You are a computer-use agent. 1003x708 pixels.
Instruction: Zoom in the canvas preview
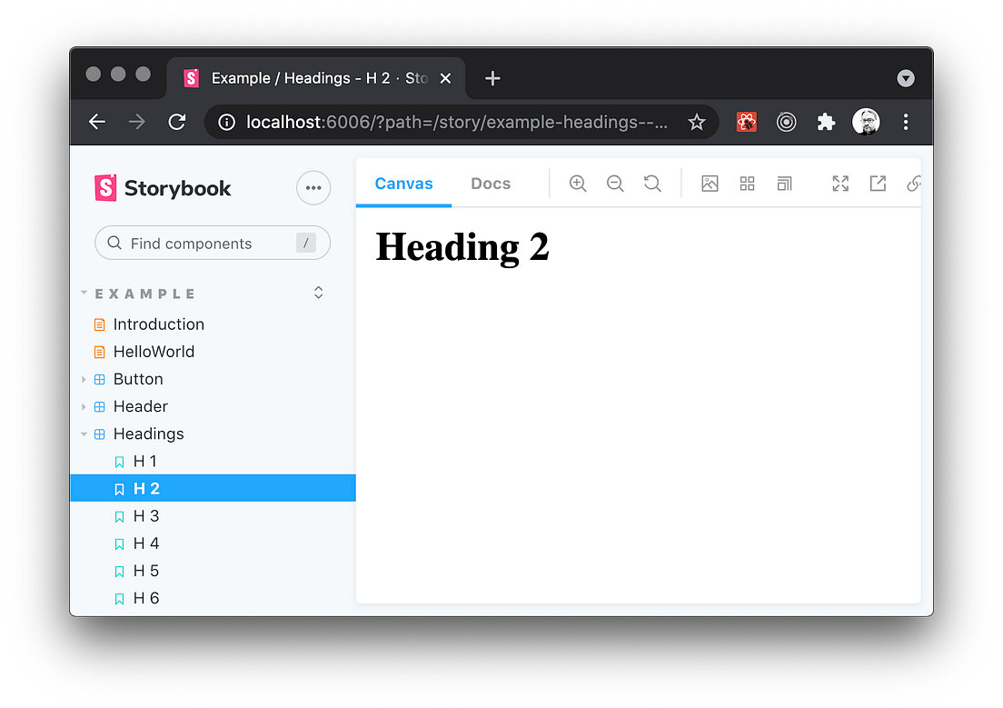(578, 183)
